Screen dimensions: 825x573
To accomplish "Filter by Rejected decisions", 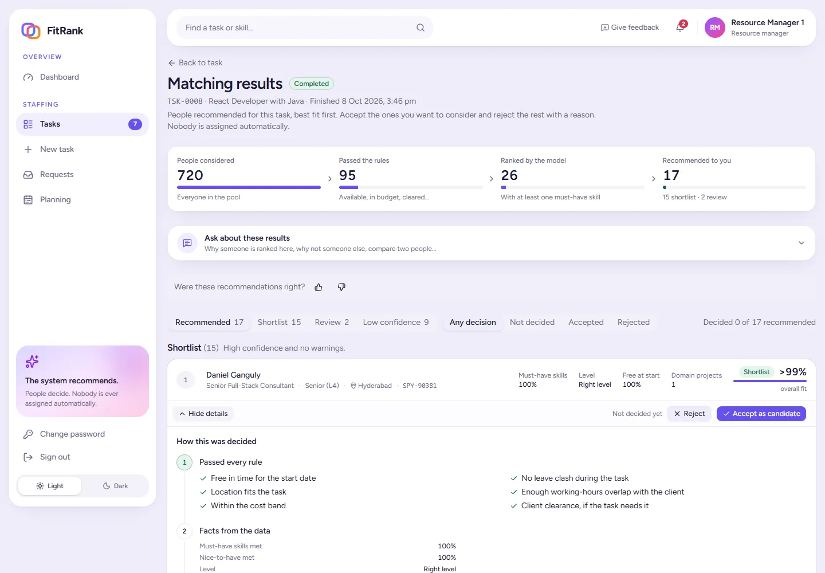I will [634, 323].
